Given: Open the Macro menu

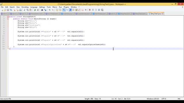Looking at the screenshot, I should (55, 7).
